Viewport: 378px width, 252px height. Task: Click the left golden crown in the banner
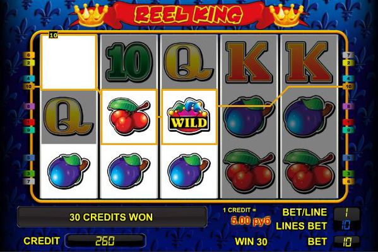[91, 16]
